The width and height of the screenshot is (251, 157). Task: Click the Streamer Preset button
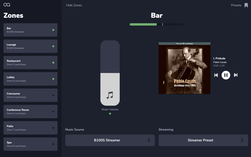point(203,140)
